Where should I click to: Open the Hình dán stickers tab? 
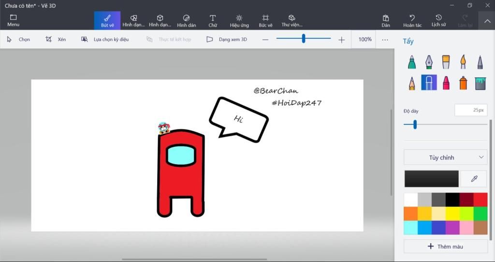coord(186,20)
